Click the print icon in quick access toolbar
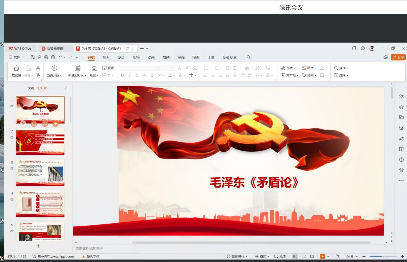Viewport: 407px width, 262px height. [x=46, y=57]
